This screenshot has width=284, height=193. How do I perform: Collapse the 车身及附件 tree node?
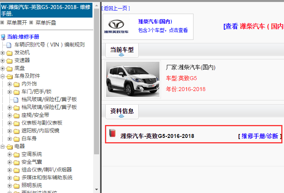tap(2, 77)
